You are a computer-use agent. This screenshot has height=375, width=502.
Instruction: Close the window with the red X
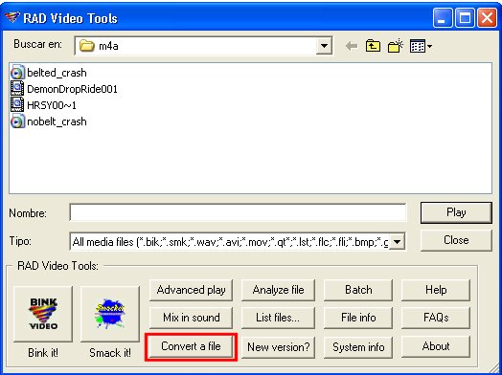[x=488, y=18]
